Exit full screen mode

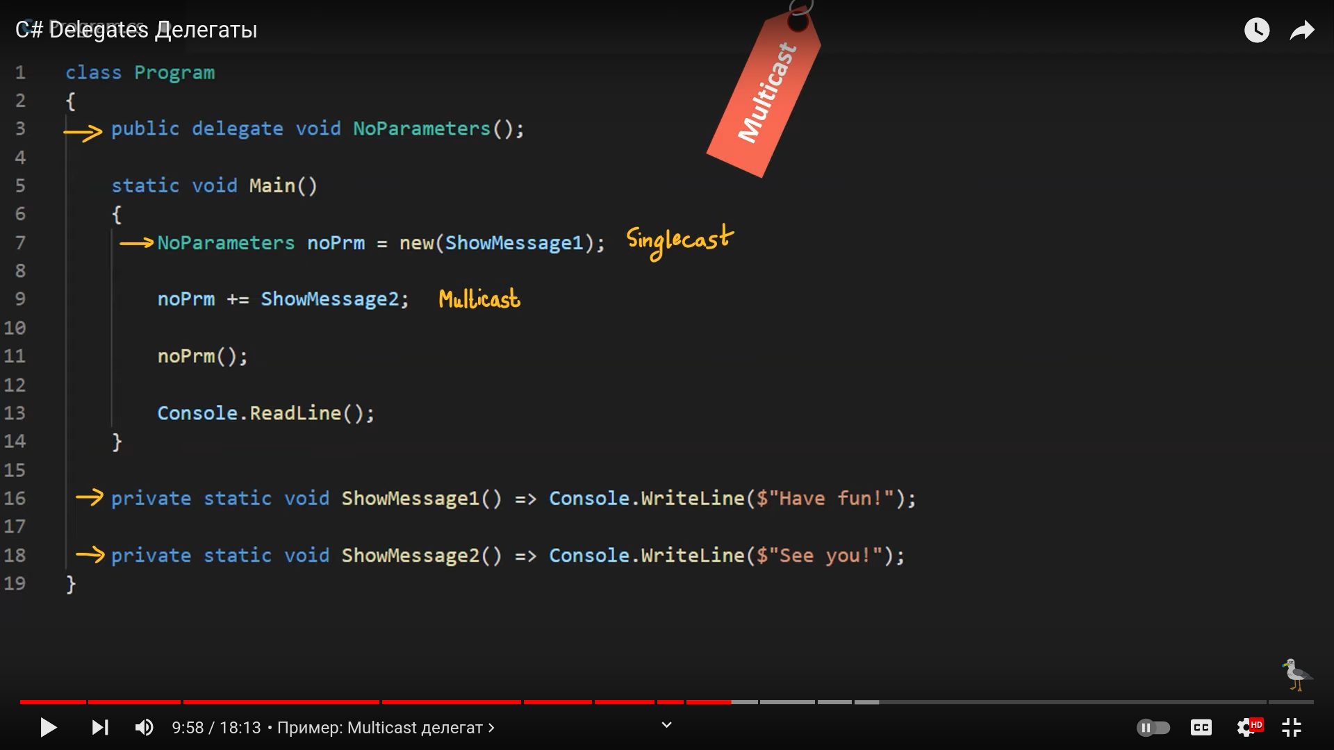pyautogui.click(x=1292, y=727)
